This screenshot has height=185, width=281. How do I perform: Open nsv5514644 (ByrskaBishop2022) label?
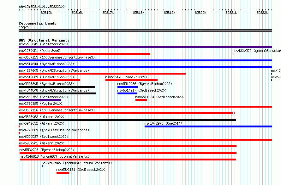pos(46,64)
